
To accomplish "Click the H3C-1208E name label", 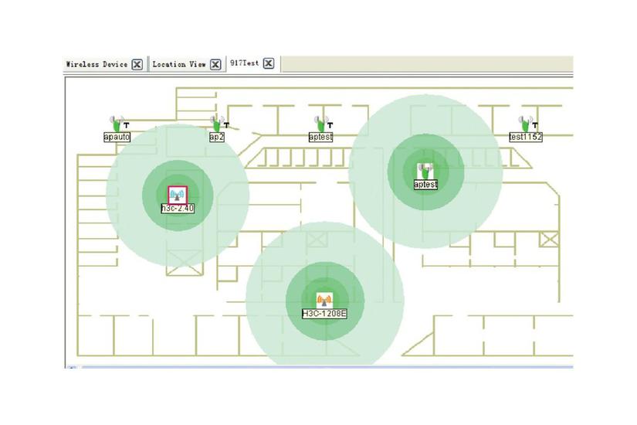I will [x=324, y=314].
